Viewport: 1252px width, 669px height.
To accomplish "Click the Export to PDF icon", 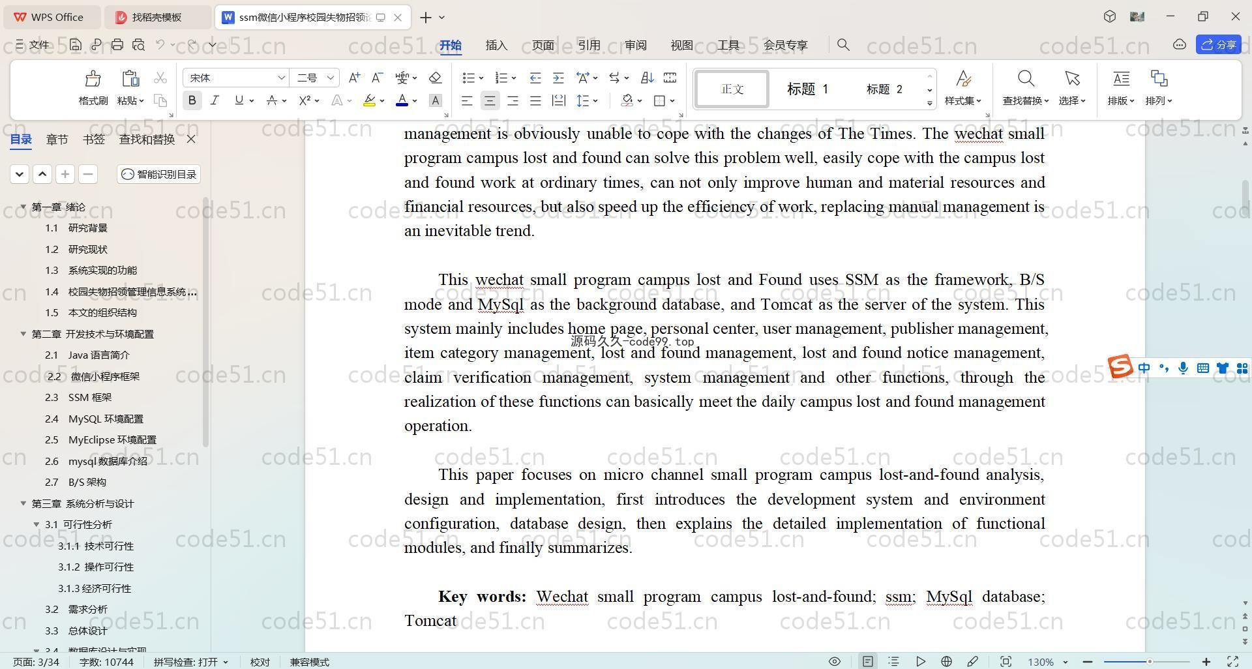I will point(97,44).
